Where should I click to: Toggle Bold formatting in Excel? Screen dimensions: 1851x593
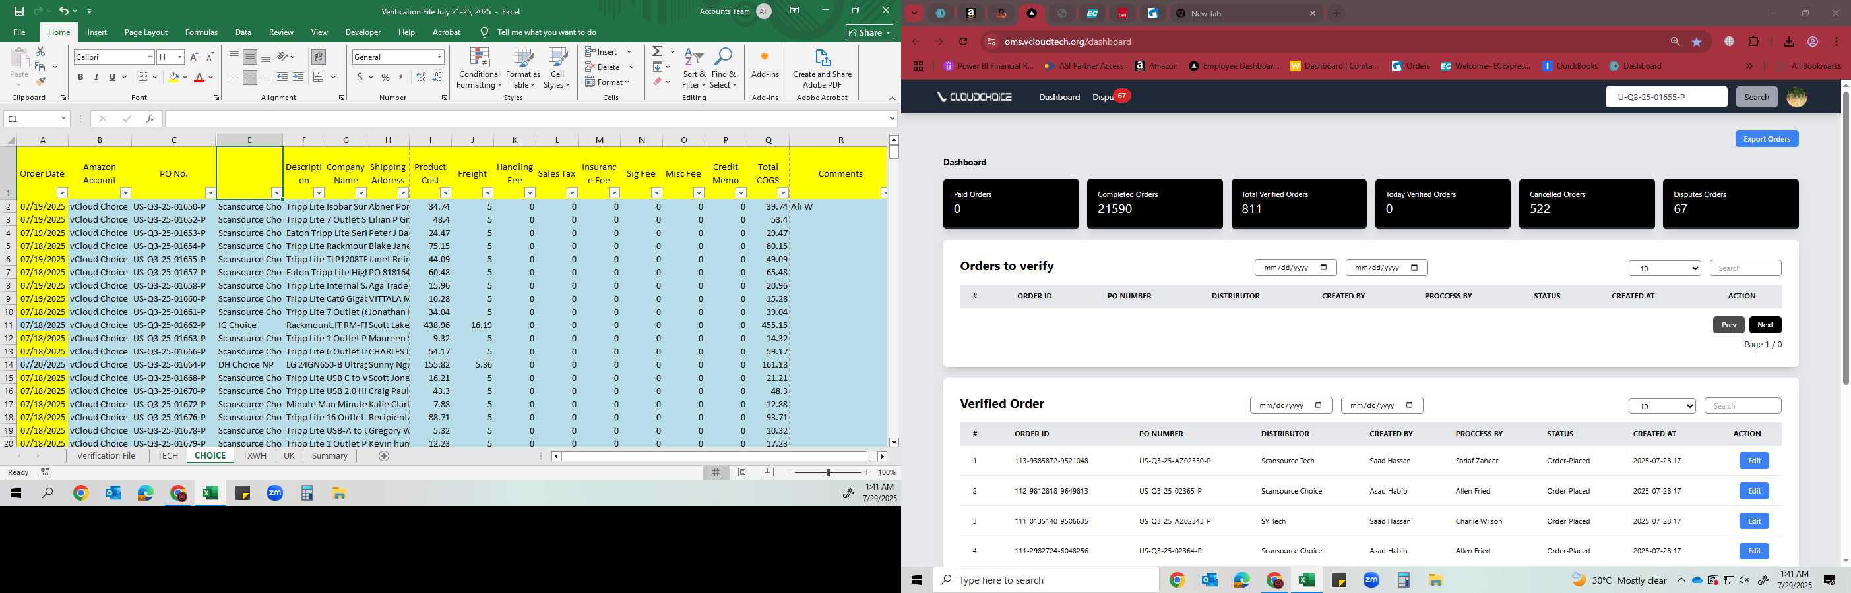tap(80, 77)
